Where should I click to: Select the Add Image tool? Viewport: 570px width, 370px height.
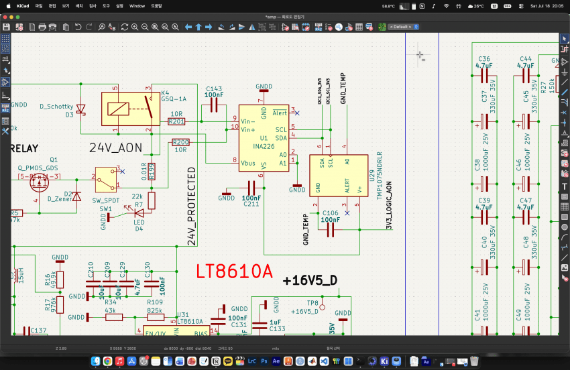pyautogui.click(x=564, y=268)
